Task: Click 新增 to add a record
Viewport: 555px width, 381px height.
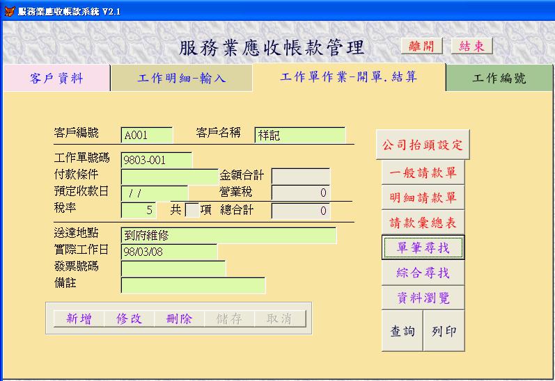Action: (79, 318)
